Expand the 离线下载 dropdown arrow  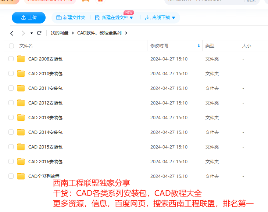pos(174,18)
